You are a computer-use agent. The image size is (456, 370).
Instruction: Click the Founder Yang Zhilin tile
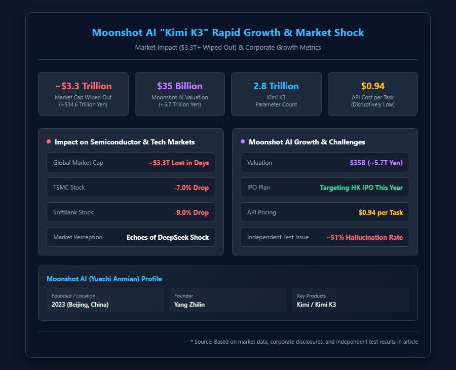[x=228, y=300]
